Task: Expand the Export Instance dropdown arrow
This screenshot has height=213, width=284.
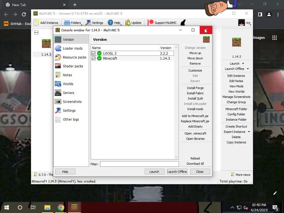Action: click(x=249, y=132)
